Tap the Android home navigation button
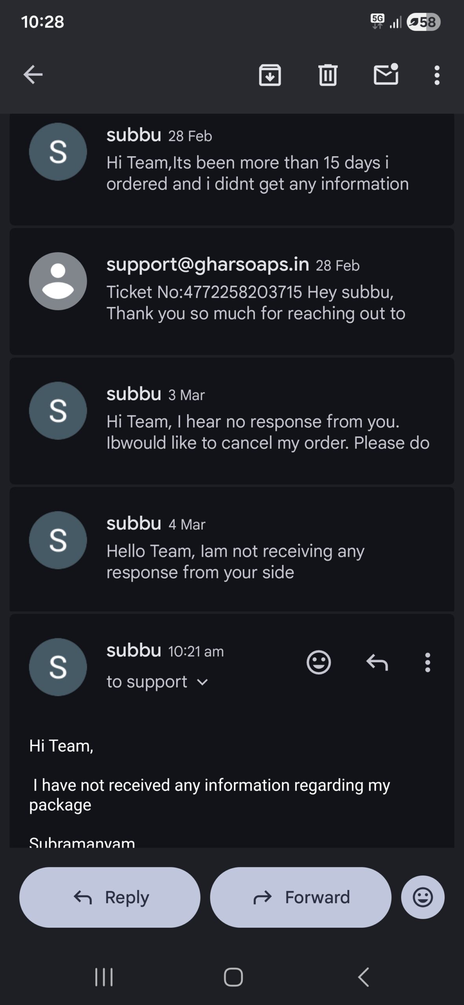The image size is (464, 1005). [233, 977]
